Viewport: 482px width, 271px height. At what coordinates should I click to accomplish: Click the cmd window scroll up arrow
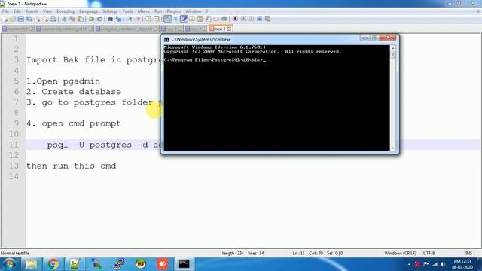coord(393,48)
